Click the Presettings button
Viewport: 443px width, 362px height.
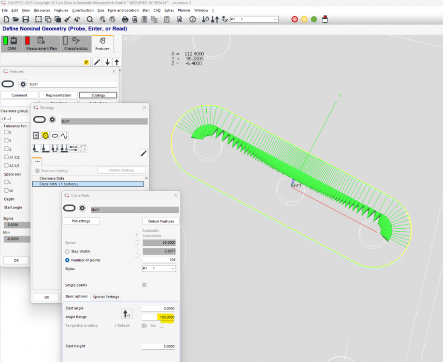click(x=81, y=221)
